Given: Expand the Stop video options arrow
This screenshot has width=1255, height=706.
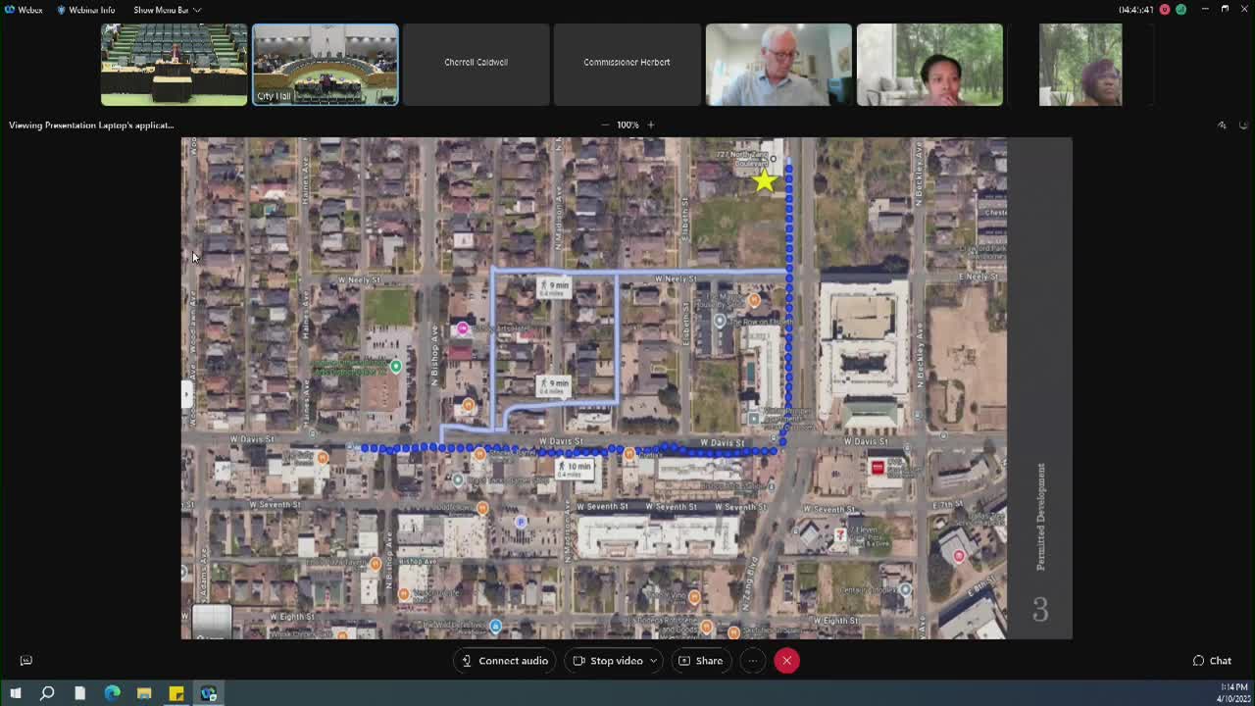Looking at the screenshot, I should (x=653, y=661).
